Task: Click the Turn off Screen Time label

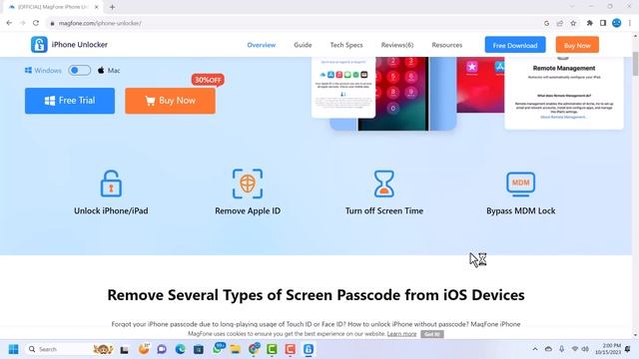Action: coord(383,210)
